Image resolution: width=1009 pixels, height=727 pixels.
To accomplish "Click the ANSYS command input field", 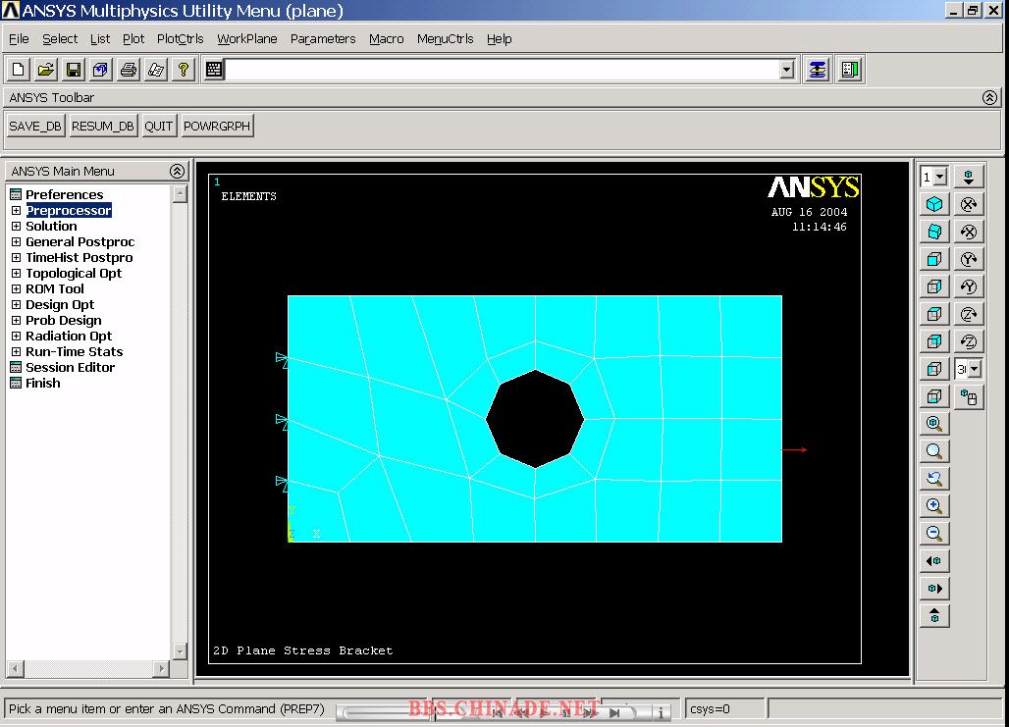I will tap(502, 70).
